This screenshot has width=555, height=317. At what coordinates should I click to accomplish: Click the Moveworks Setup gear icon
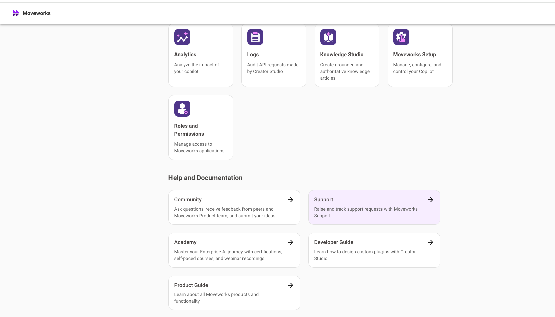tap(401, 37)
